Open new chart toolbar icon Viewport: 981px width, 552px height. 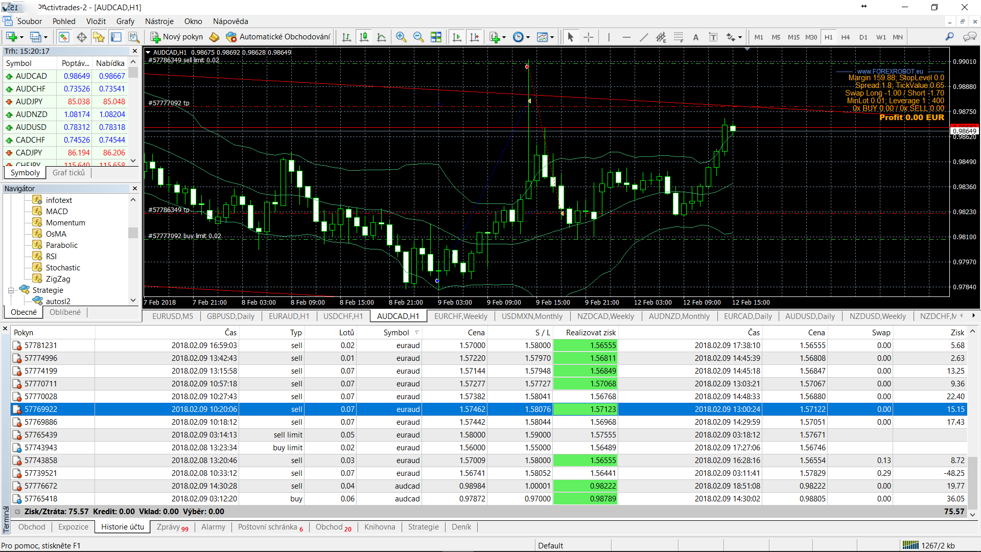point(11,37)
